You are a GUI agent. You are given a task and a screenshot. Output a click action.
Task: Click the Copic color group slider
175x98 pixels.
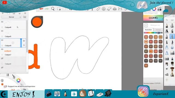click(153, 33)
